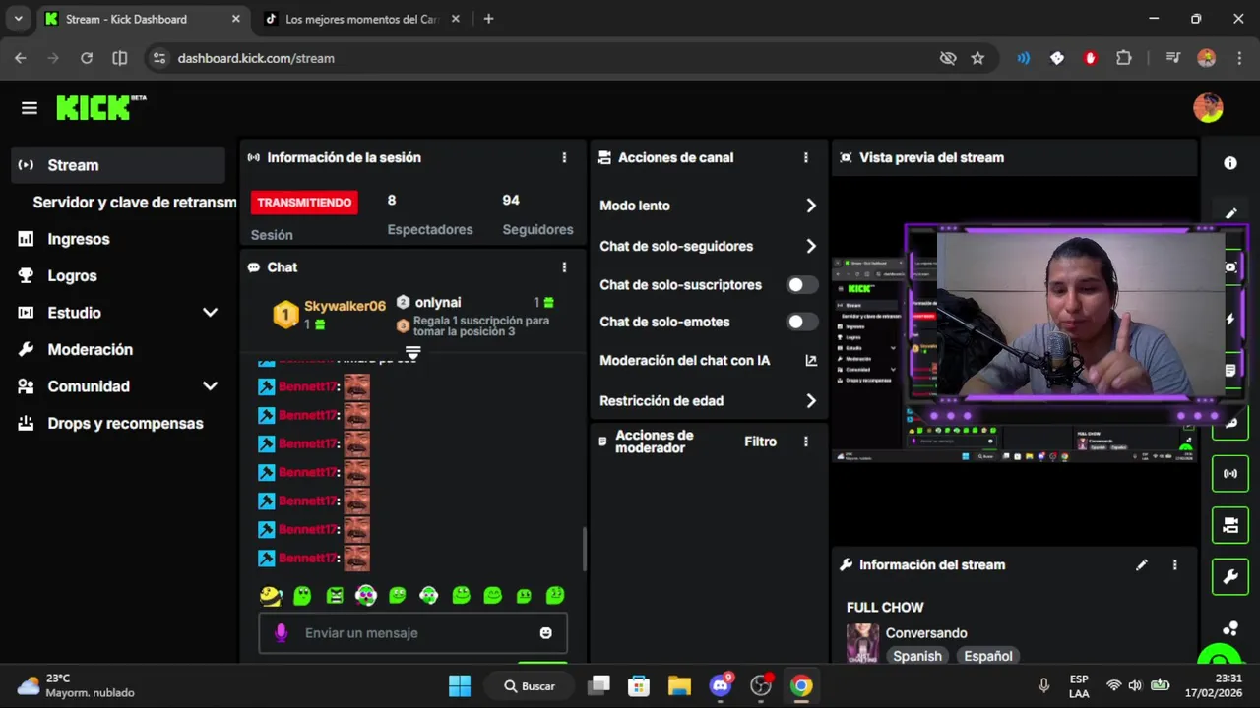The image size is (1260, 708).
Task: Insert the angry square green emote
Action: pyautogui.click(x=335, y=595)
